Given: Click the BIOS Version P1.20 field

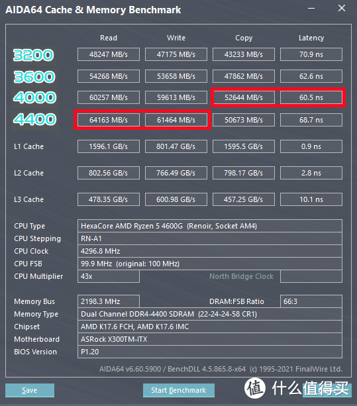Looking at the screenshot, I should [x=210, y=352].
